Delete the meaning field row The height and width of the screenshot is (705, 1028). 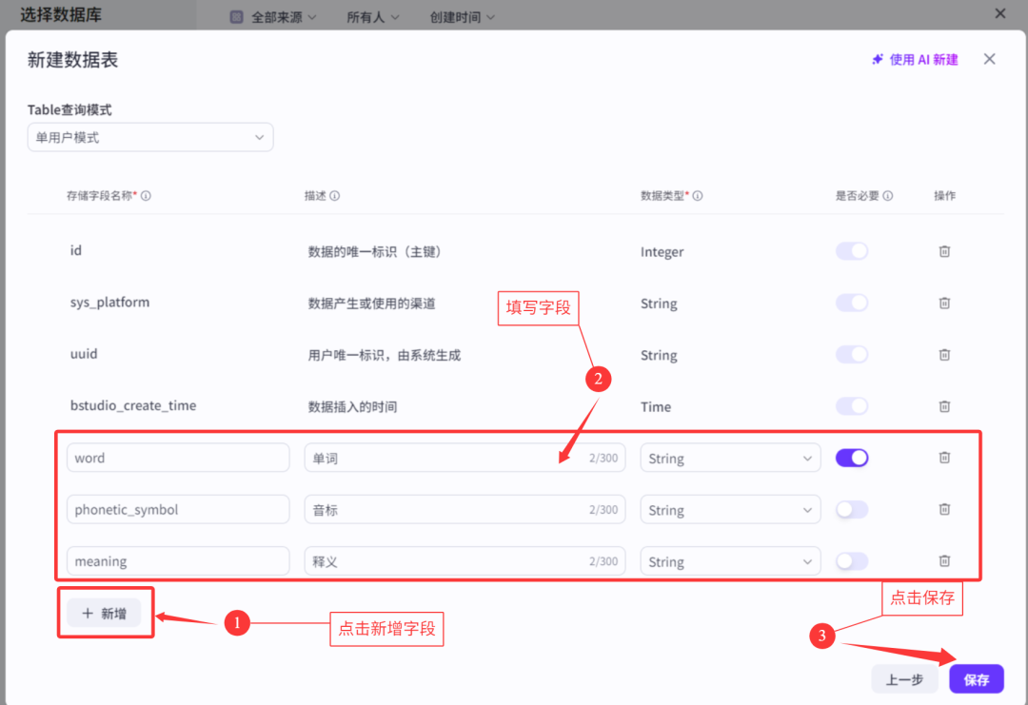pos(944,561)
